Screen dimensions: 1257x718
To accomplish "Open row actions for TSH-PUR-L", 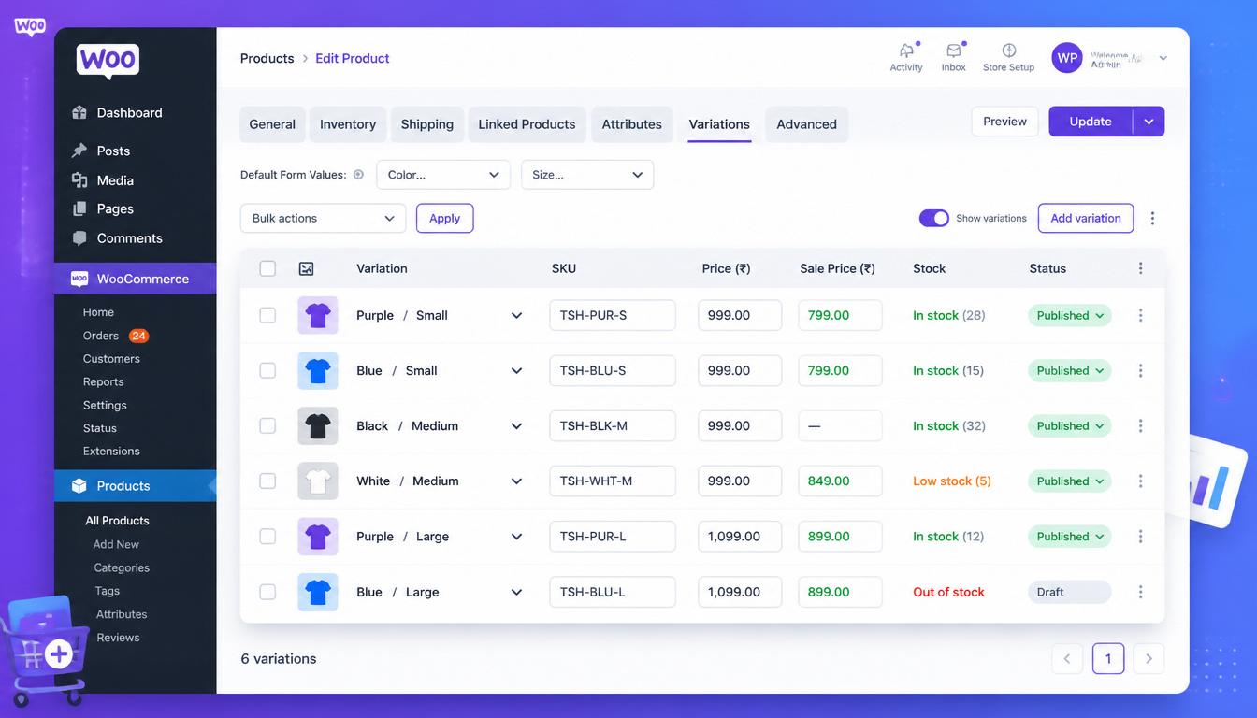I will [1140, 537].
